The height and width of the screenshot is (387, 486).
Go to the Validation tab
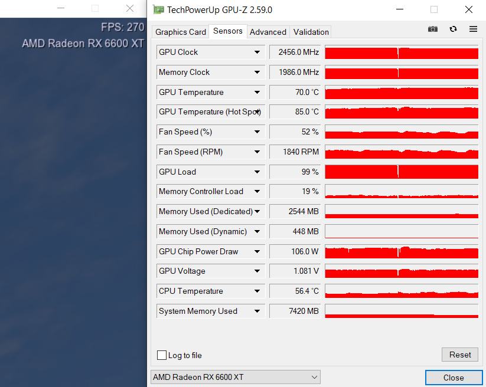[311, 32]
